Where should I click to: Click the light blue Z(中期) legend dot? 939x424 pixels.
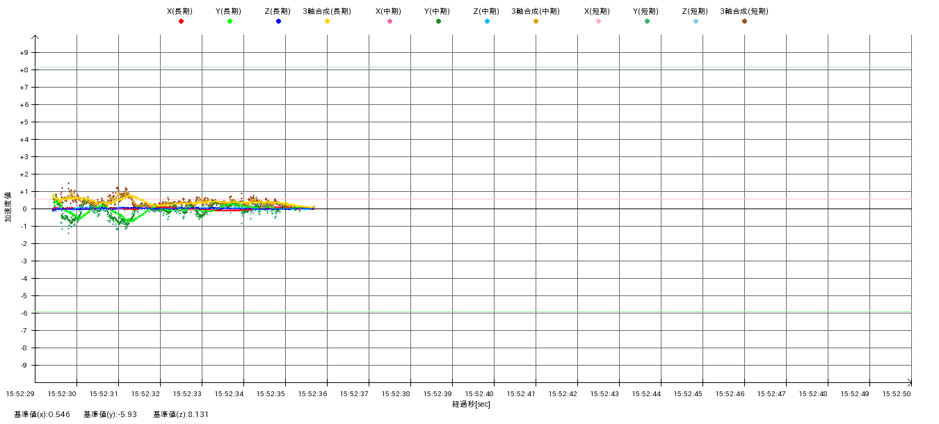pyautogui.click(x=487, y=22)
